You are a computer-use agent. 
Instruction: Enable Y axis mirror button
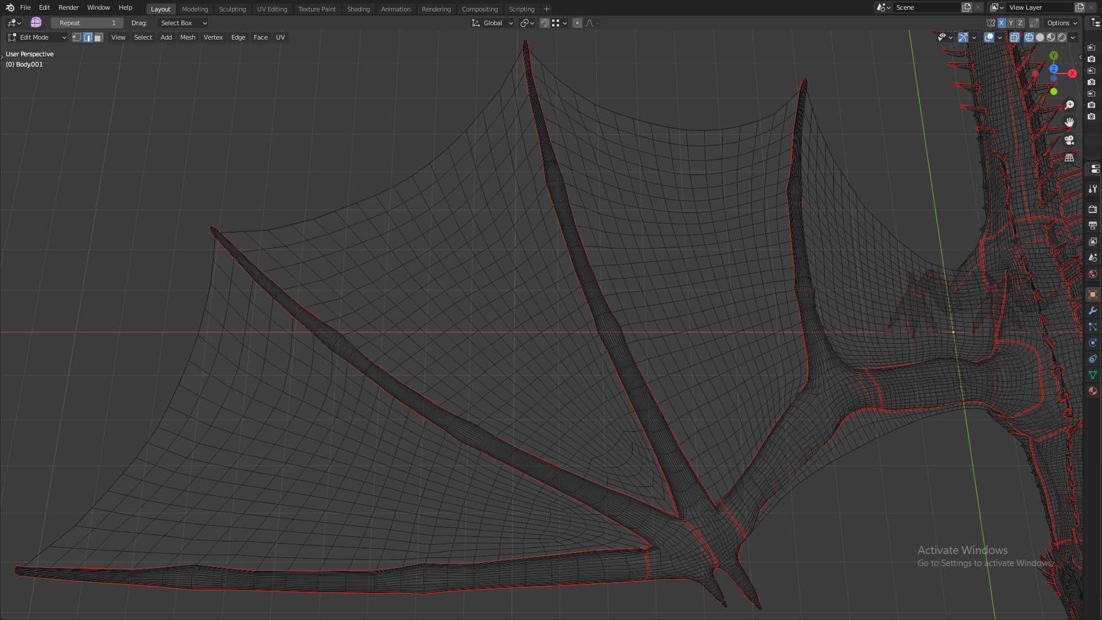click(x=1011, y=23)
